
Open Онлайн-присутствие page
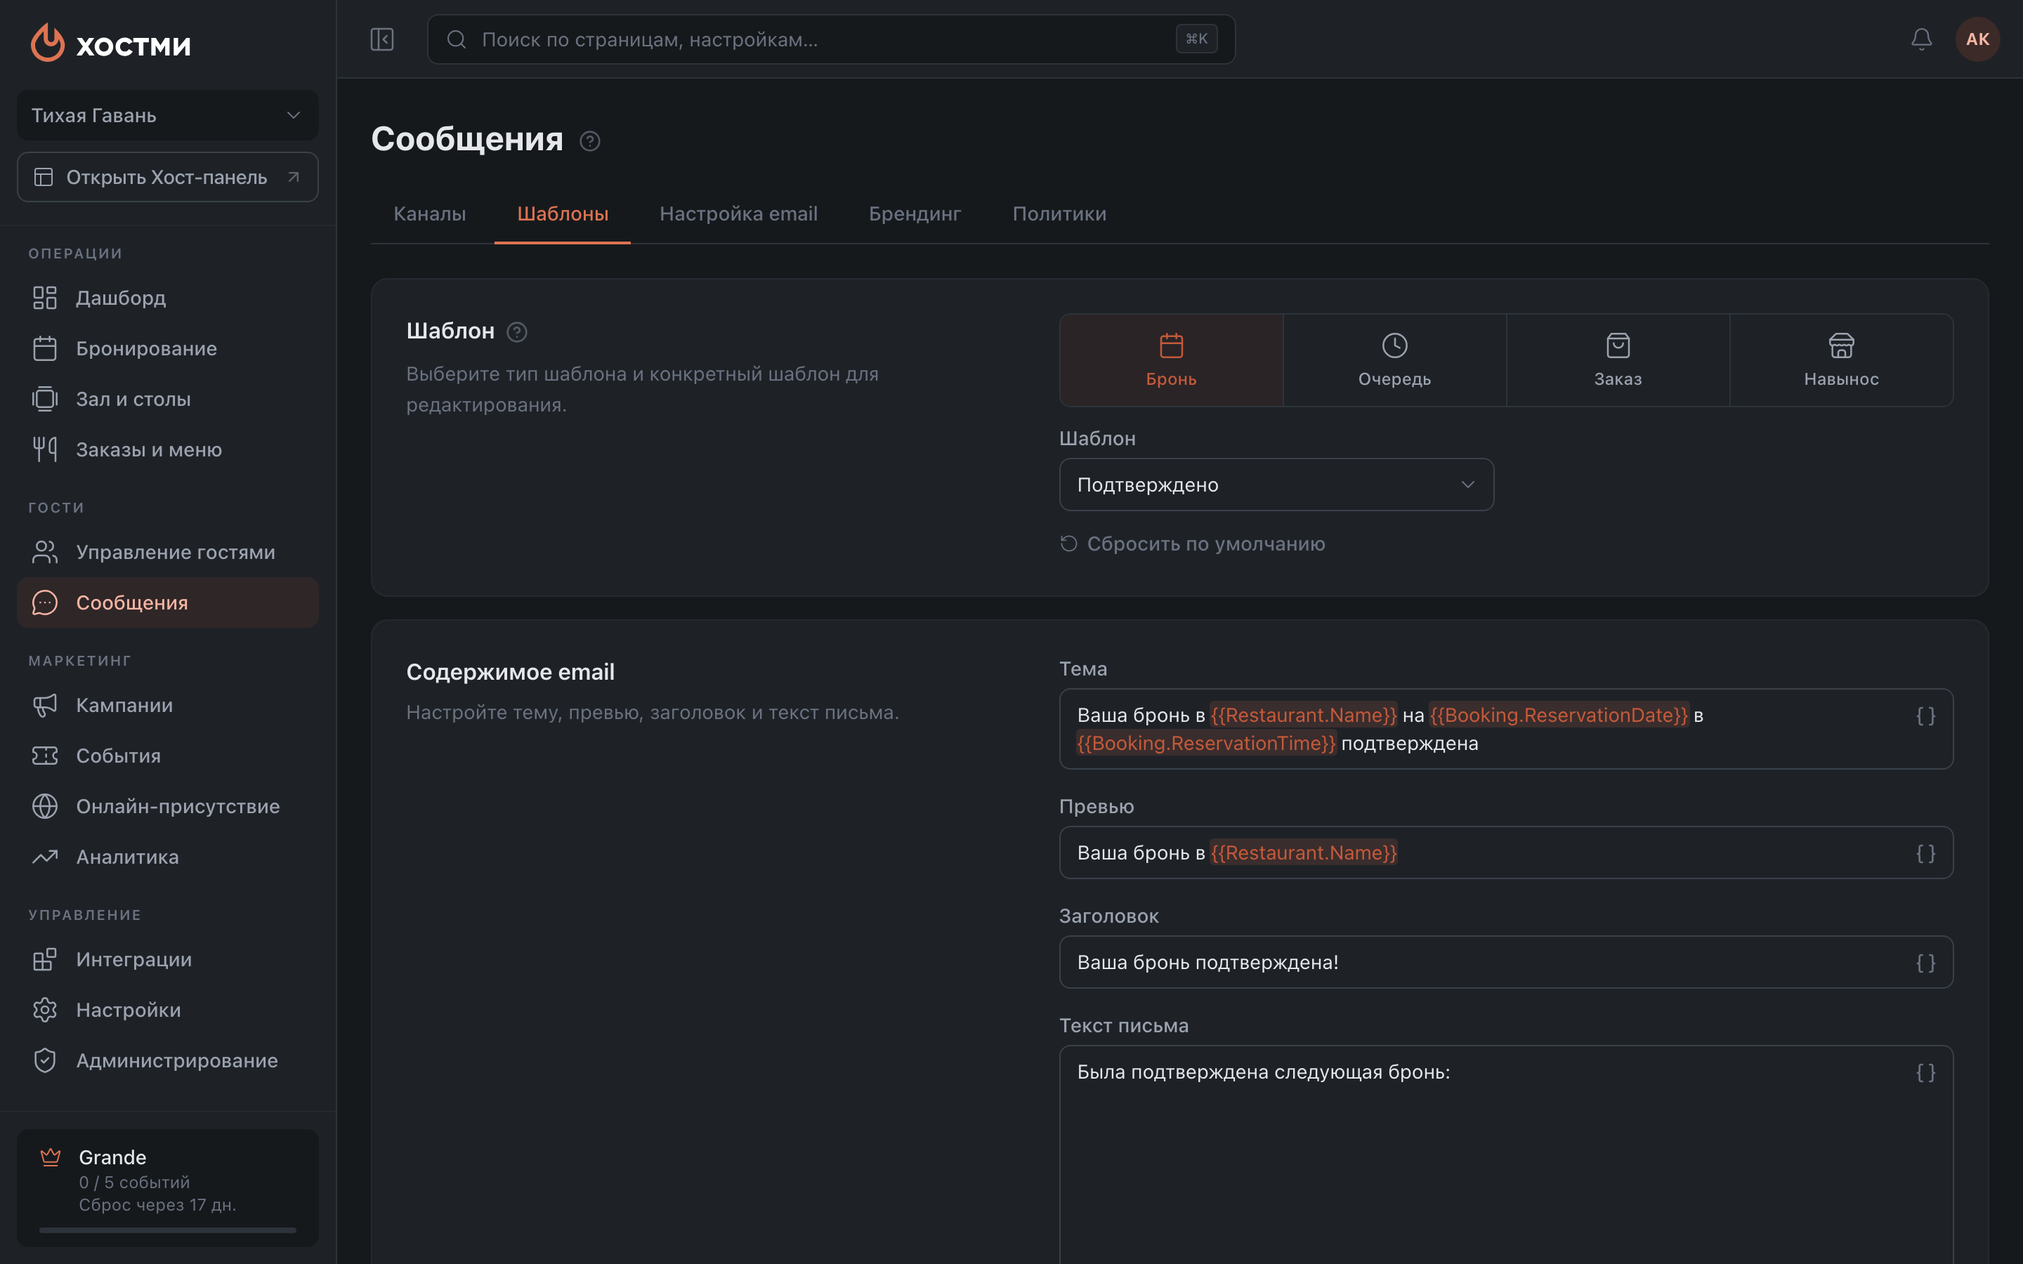(x=167, y=807)
